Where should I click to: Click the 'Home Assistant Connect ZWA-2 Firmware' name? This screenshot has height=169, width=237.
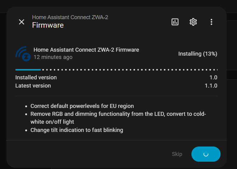click(86, 50)
